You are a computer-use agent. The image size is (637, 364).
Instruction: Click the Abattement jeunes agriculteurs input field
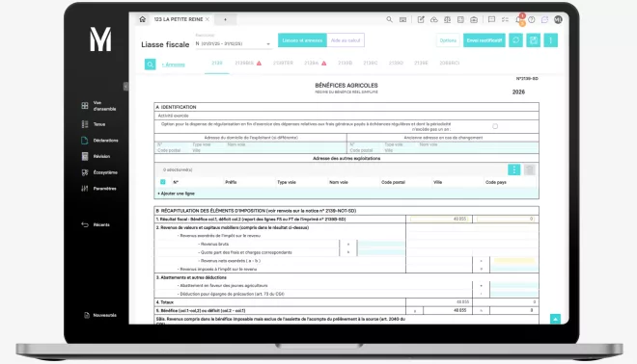point(513,285)
